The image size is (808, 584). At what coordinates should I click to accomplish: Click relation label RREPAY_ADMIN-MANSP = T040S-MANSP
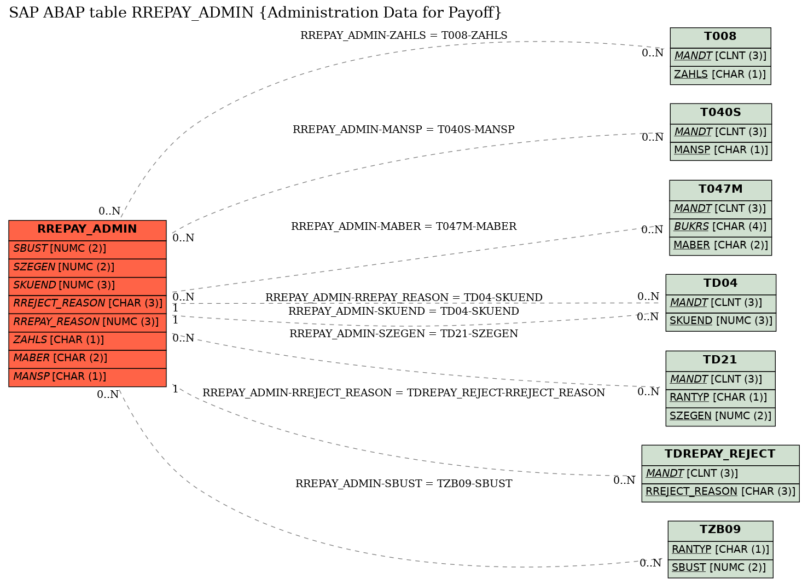(x=404, y=130)
